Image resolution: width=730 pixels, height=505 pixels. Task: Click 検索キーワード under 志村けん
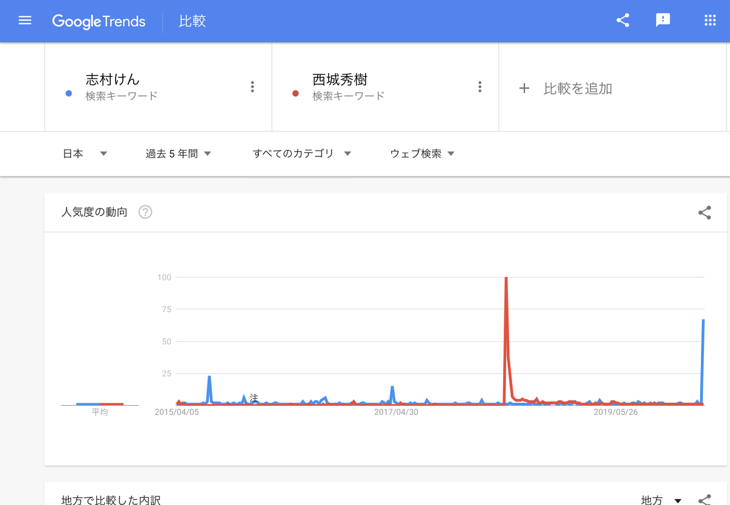pyautogui.click(x=122, y=96)
